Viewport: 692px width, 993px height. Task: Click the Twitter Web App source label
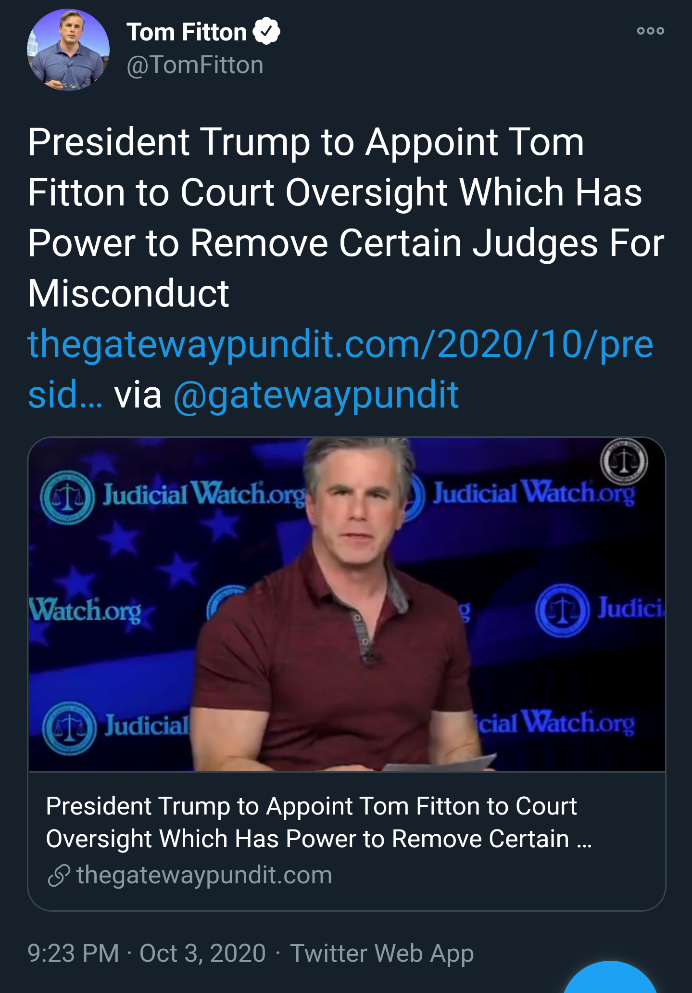pyautogui.click(x=382, y=953)
